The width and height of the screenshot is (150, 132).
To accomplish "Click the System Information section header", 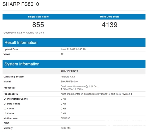I will pos(22,64).
